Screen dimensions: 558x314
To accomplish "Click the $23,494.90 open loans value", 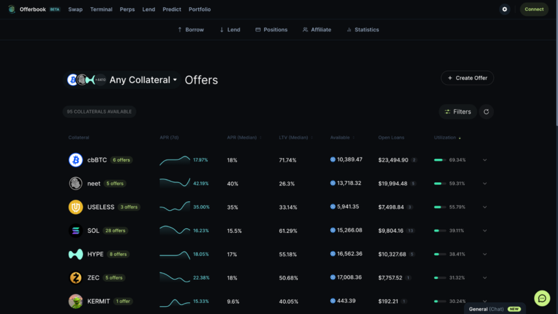I will pyautogui.click(x=393, y=160).
